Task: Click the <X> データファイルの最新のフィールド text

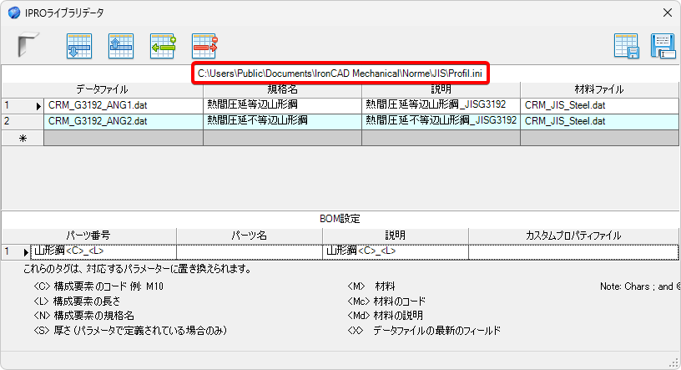Action: (424, 331)
